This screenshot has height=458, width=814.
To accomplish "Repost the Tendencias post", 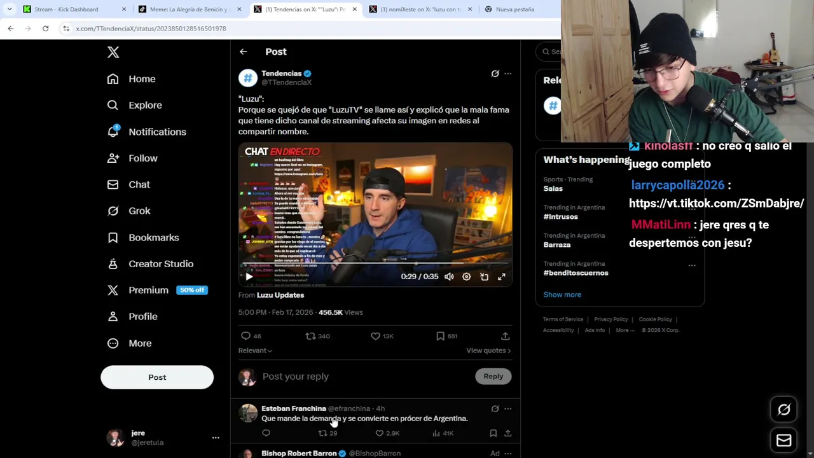I will click(310, 336).
